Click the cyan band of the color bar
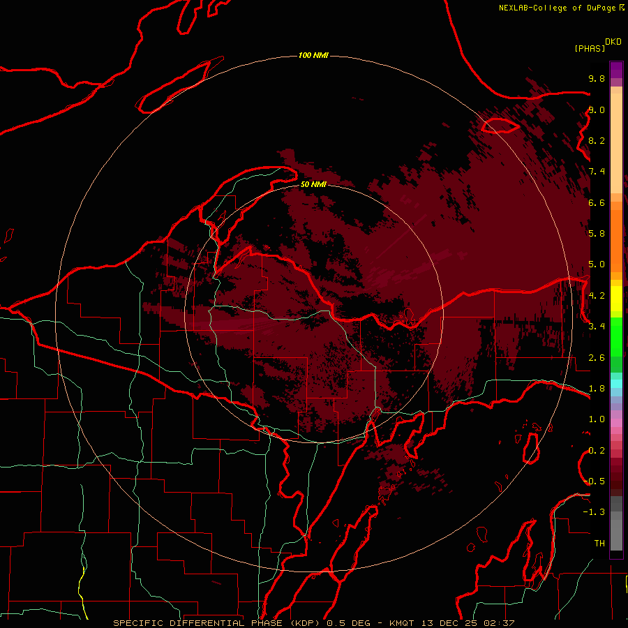This screenshot has height=628, width=628. coord(616,384)
